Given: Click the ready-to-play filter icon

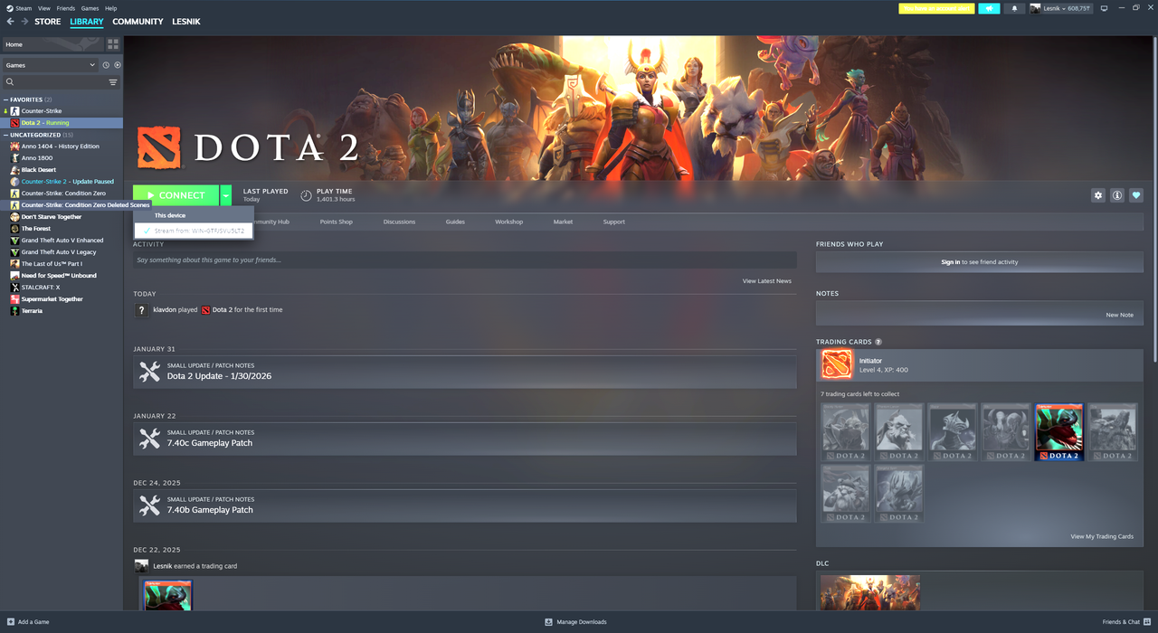Looking at the screenshot, I should (x=118, y=65).
